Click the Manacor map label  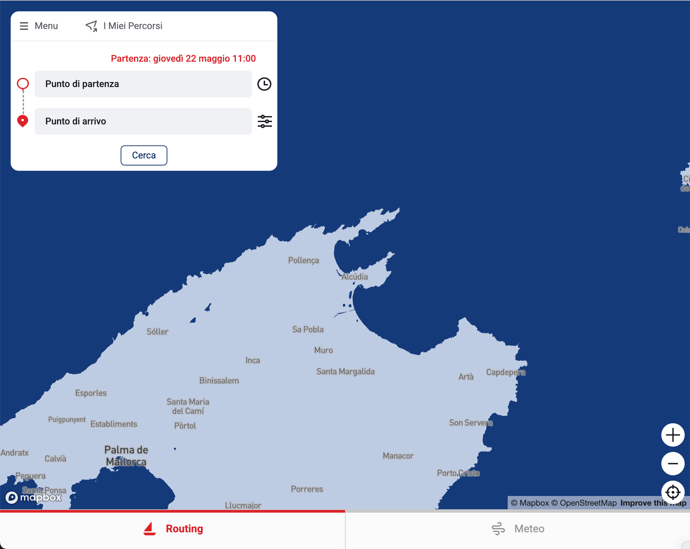398,456
